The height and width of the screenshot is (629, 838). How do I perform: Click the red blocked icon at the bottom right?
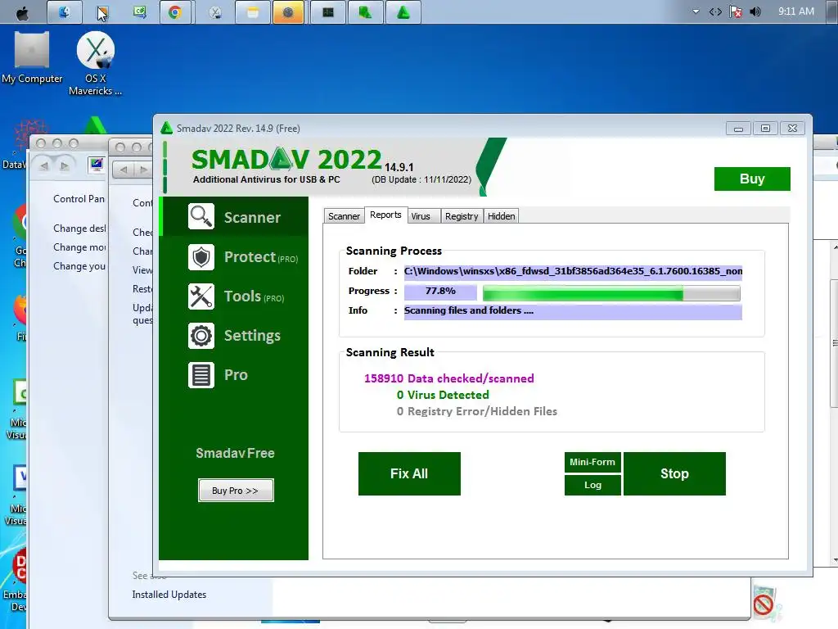[764, 605]
